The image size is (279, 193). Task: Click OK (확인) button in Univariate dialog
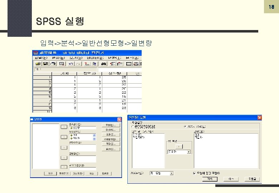(50, 173)
